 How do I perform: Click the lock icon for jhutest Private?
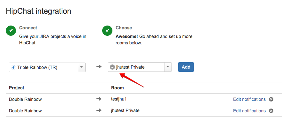112,67
